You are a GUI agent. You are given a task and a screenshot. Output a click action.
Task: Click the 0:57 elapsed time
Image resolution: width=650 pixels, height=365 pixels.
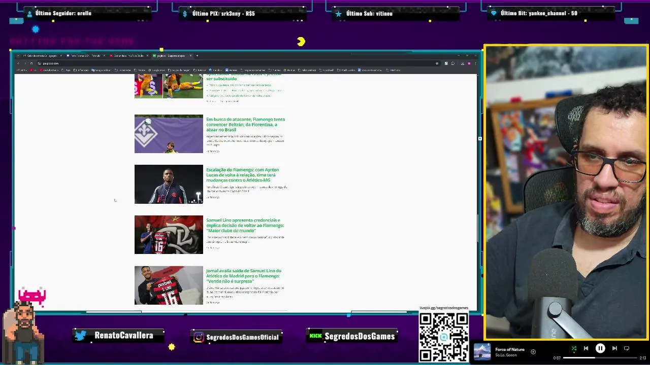[x=557, y=358]
